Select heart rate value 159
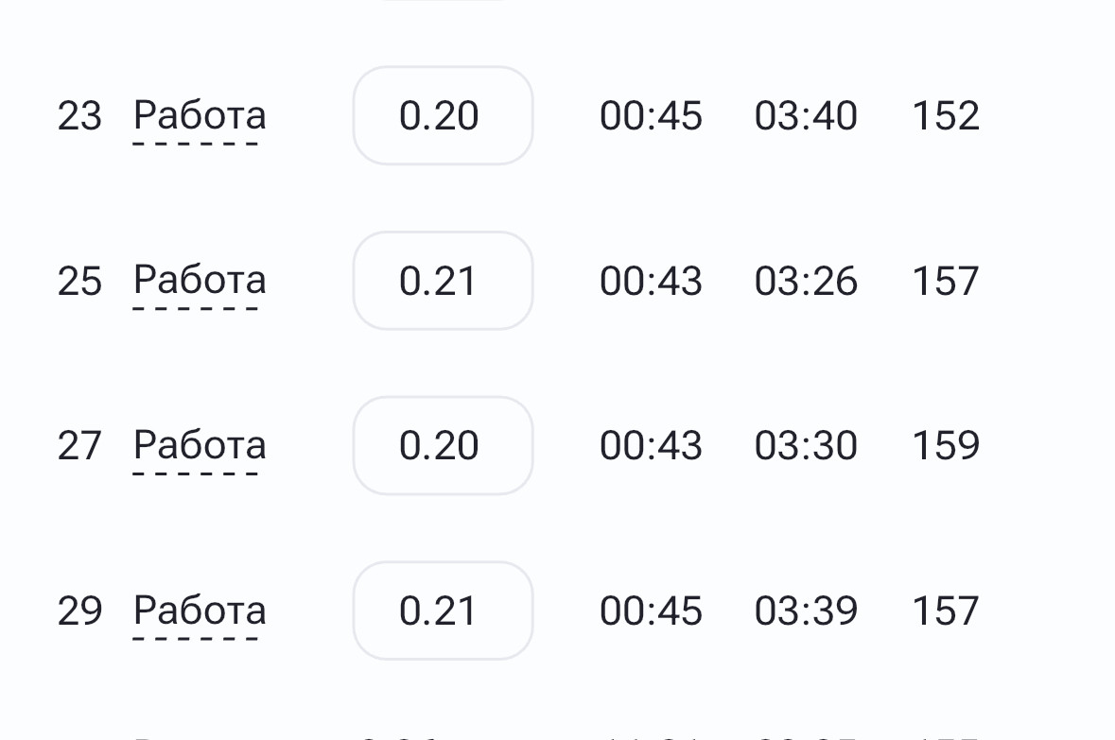Screen dimensions: 1115x740 [x=946, y=446]
